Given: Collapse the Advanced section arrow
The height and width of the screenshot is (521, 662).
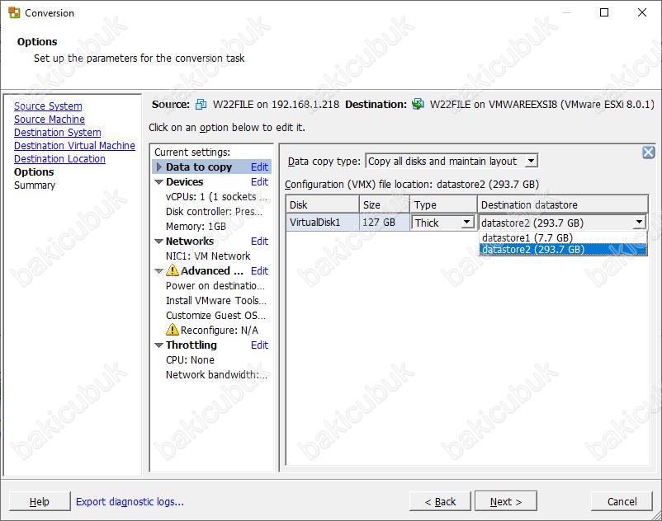Looking at the screenshot, I should 158,271.
